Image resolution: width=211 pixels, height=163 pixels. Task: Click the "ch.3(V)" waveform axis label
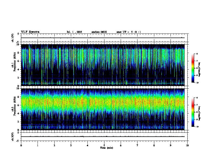pyautogui.click(x=13, y=137)
